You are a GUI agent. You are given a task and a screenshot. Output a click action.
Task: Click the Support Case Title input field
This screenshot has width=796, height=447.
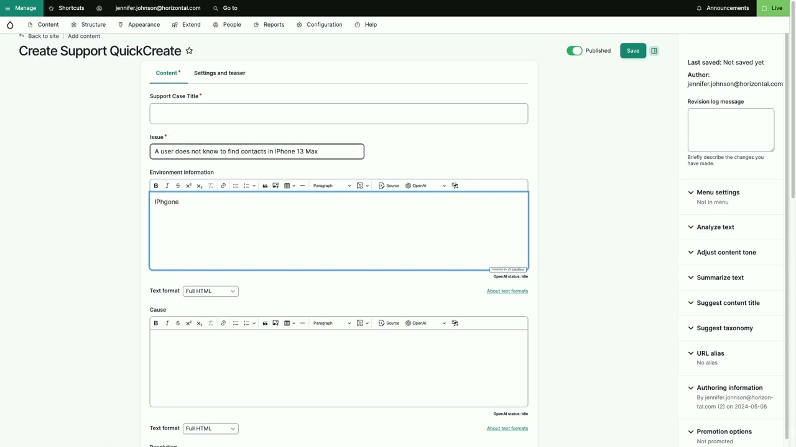339,114
